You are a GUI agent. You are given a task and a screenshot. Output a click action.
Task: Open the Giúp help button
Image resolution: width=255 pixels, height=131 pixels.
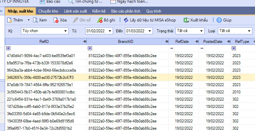click(224, 20)
